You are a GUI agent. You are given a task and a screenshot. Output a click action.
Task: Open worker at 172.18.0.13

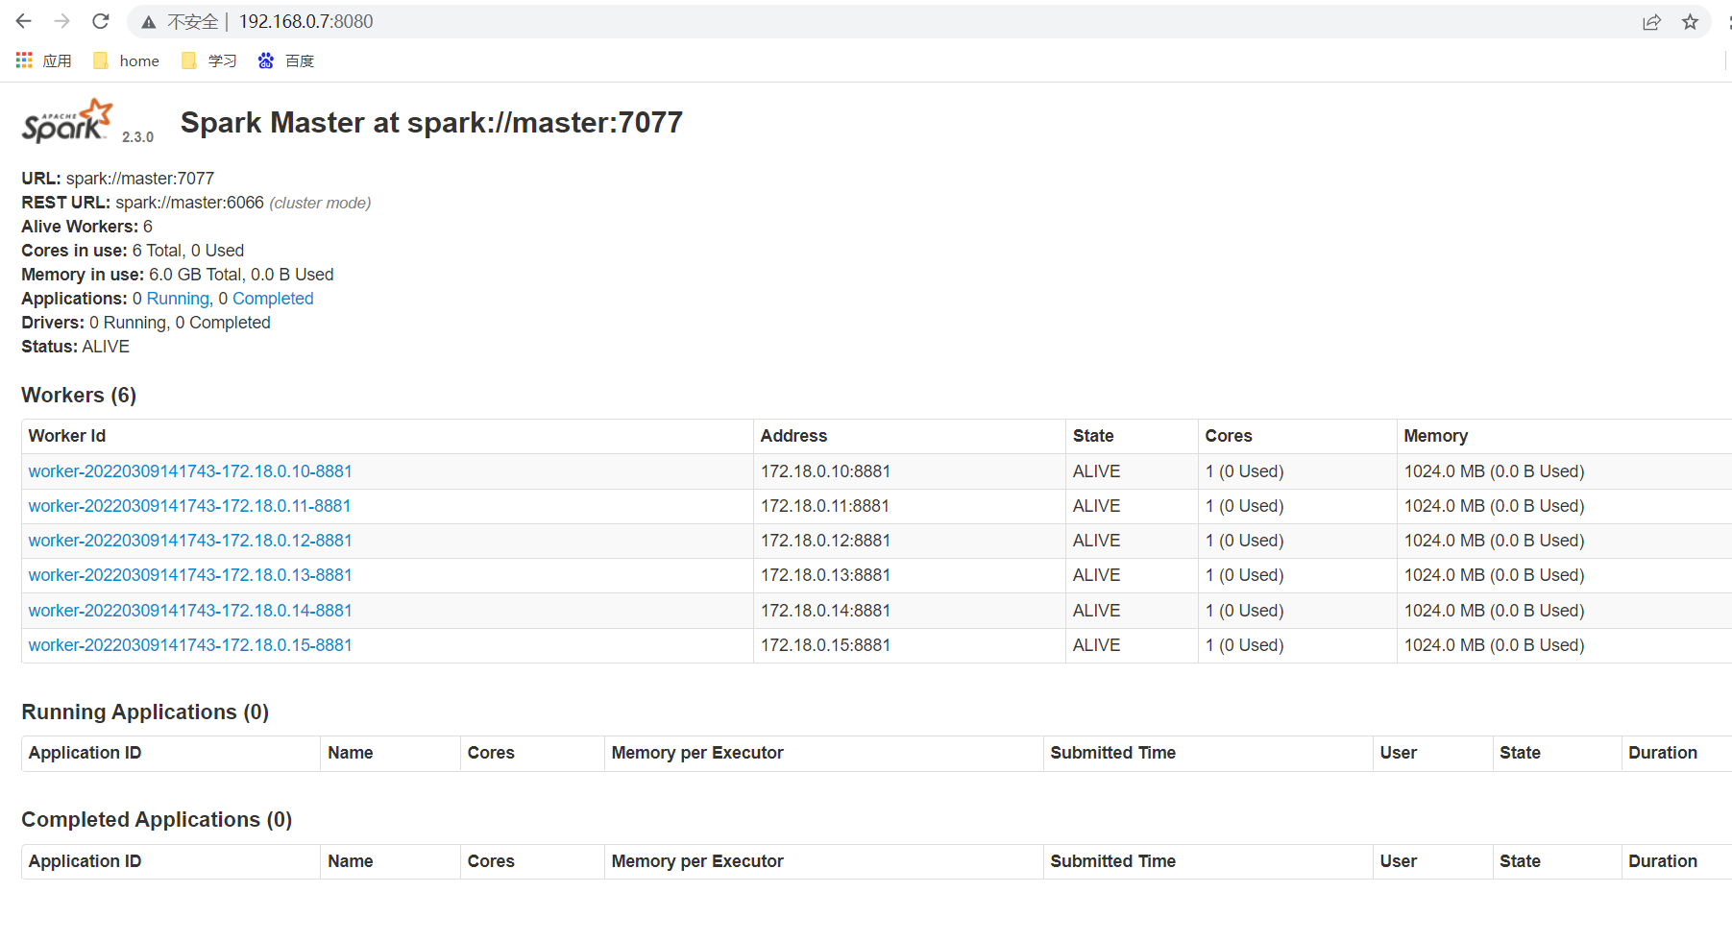coord(189,575)
